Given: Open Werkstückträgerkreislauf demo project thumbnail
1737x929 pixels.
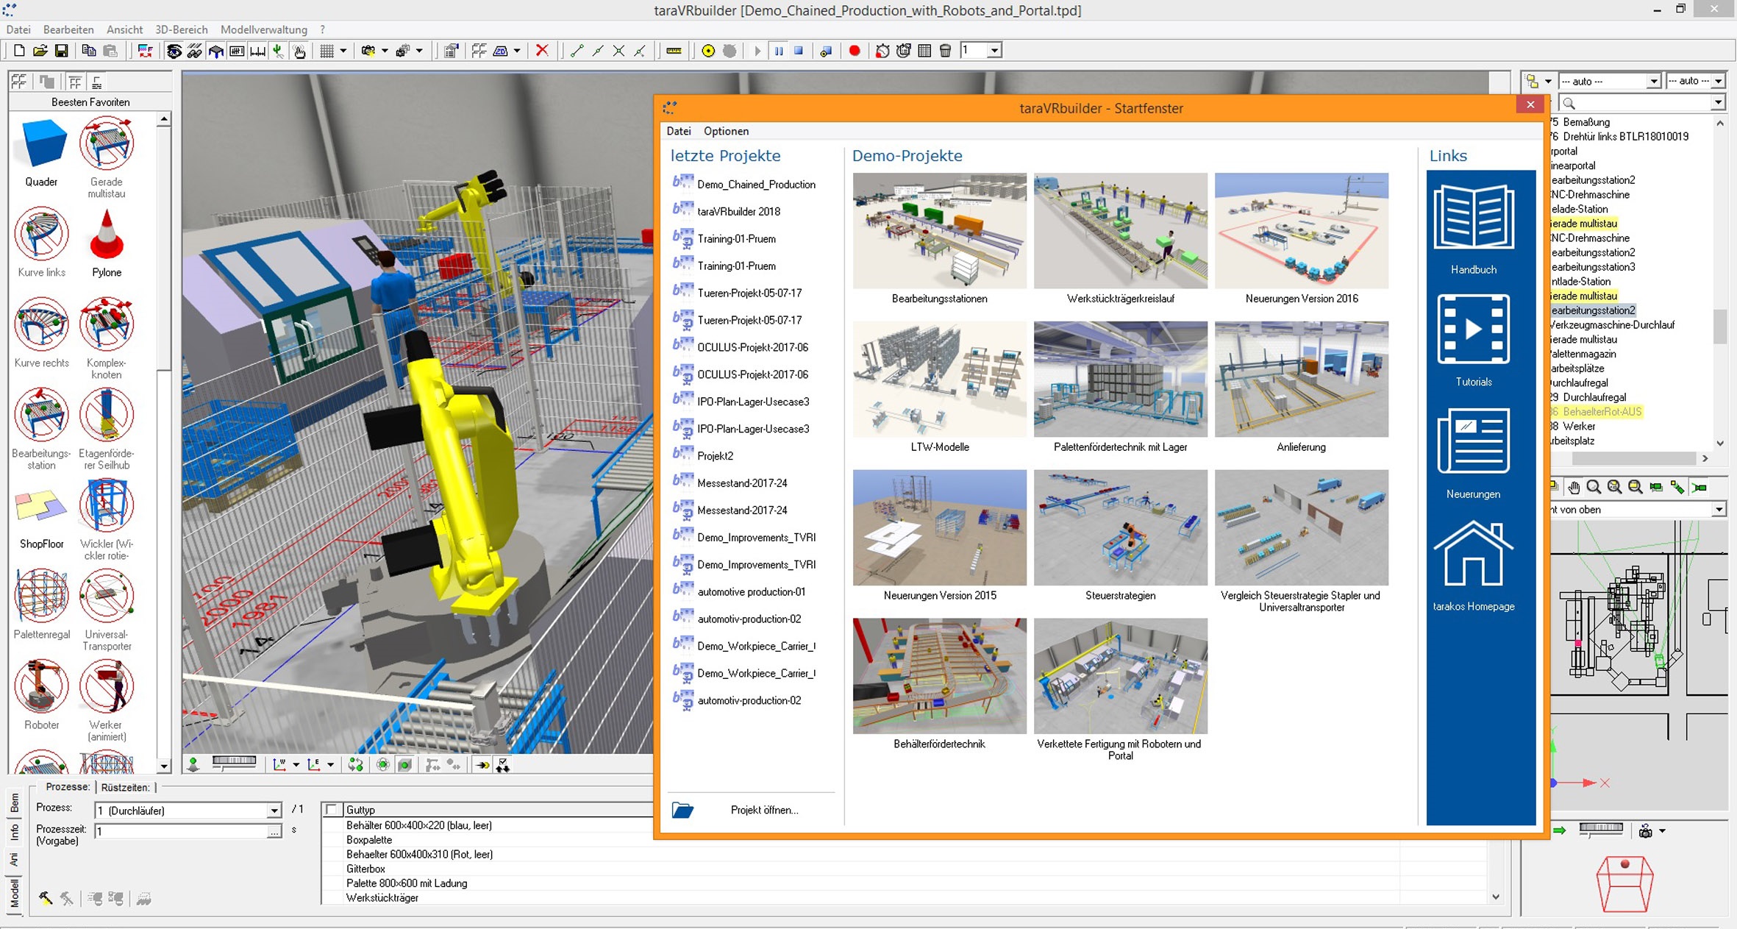Looking at the screenshot, I should click(x=1121, y=231).
